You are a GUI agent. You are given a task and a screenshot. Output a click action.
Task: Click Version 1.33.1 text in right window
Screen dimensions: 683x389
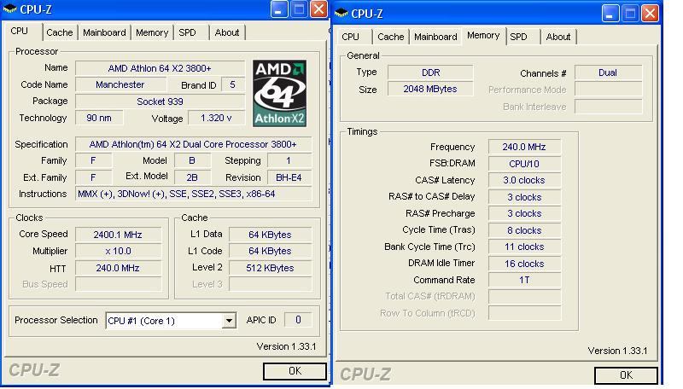pos(617,351)
